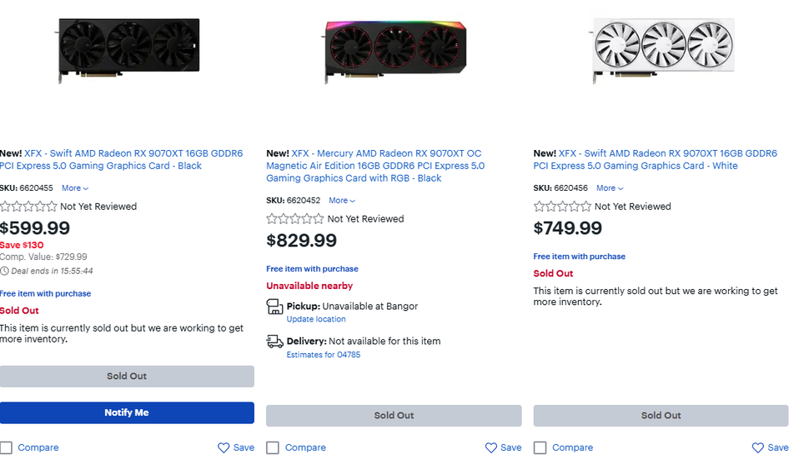
Task: Expand More next to SKU 6620452
Action: coord(341,201)
